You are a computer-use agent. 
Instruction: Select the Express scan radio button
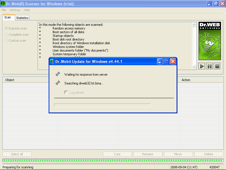point(6,28)
